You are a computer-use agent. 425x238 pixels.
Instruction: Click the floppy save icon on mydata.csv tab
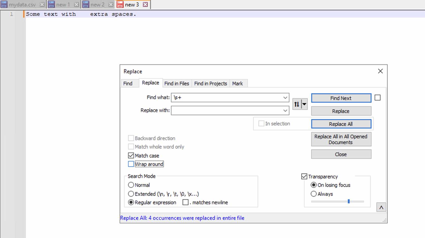(5, 4)
